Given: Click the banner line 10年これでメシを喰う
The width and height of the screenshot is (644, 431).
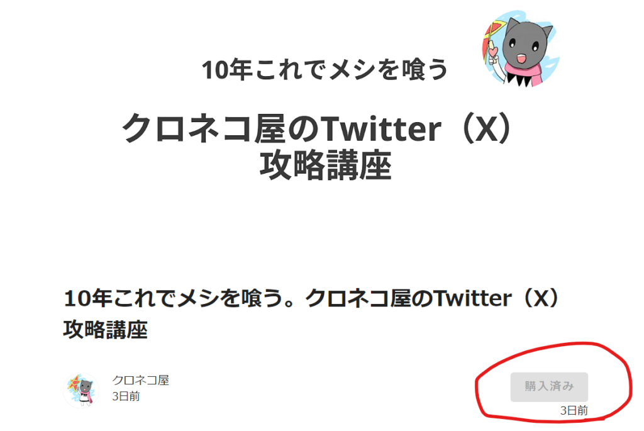Looking at the screenshot, I should pos(325,69).
